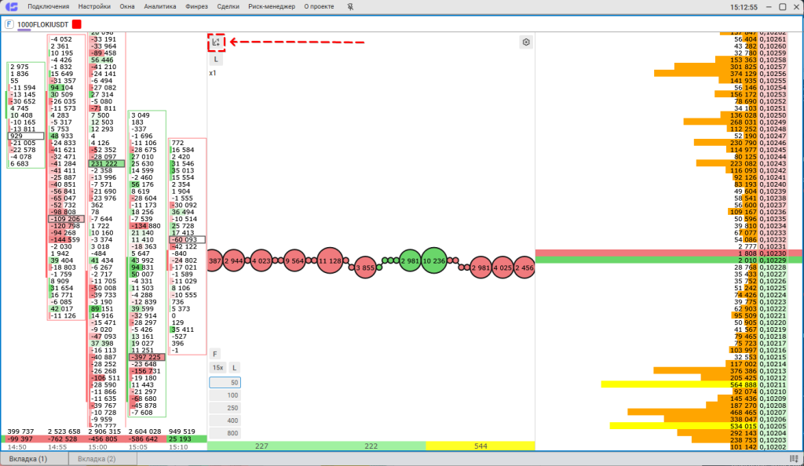Click the chart-add icon in the dashed box
804x466 pixels.
coord(217,42)
